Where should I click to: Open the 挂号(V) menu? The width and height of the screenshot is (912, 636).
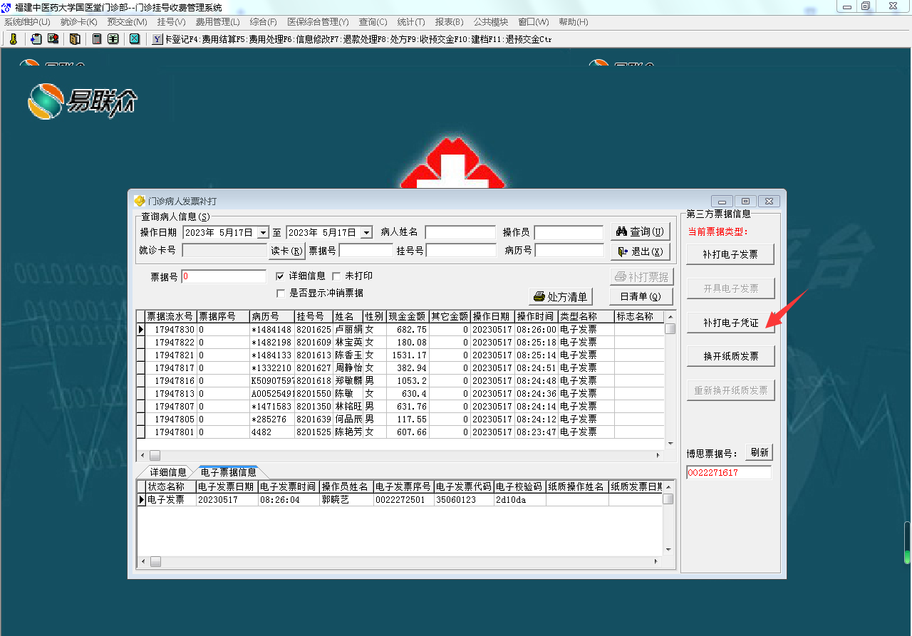pos(171,22)
